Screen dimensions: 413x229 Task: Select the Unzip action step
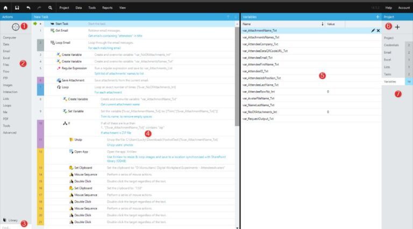[78, 139]
